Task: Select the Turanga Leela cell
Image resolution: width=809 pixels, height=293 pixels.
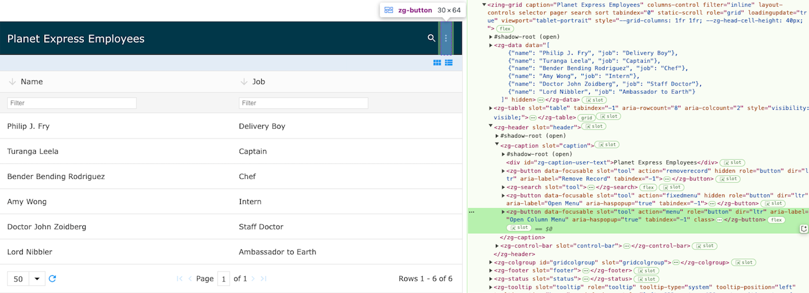Action: pyautogui.click(x=115, y=151)
